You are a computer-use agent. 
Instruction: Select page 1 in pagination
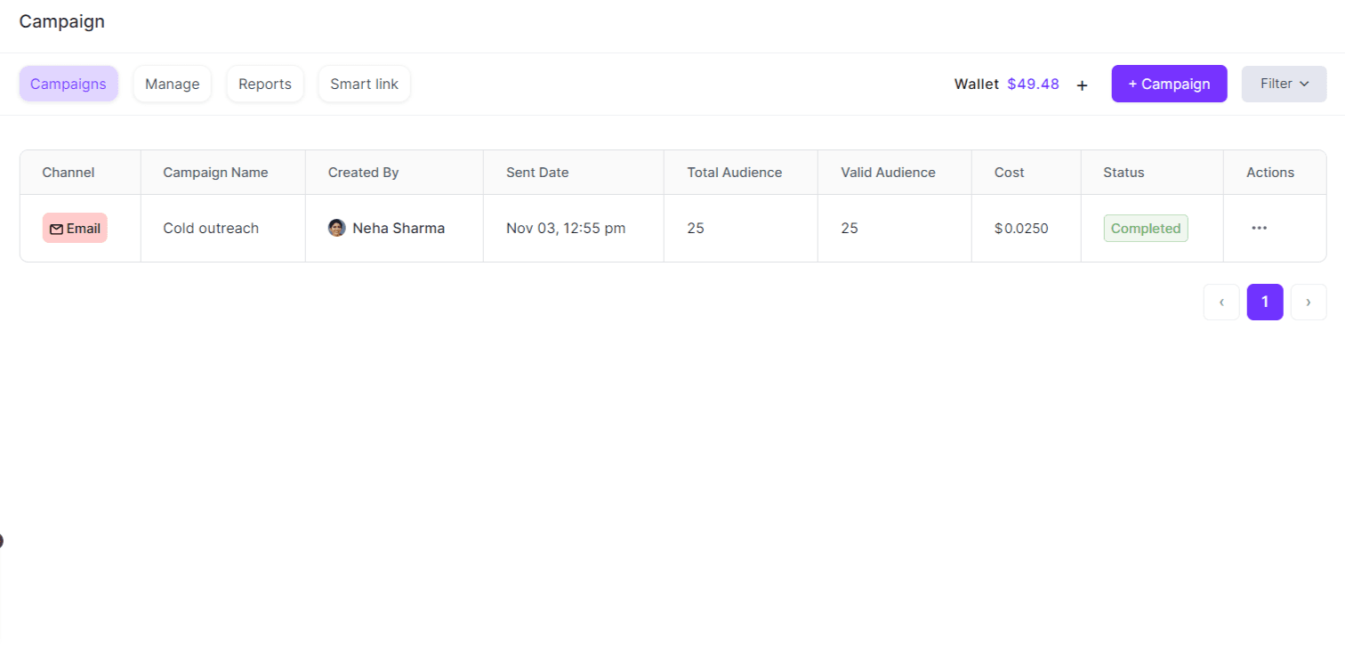1265,302
